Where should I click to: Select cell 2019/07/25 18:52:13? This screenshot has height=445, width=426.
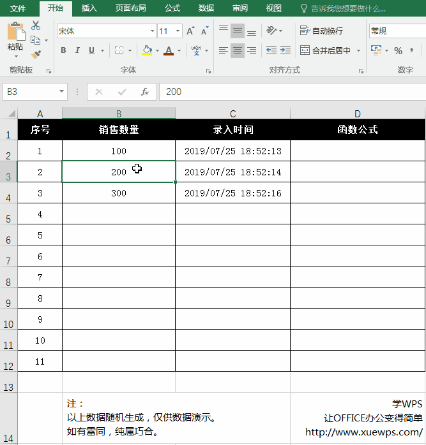coord(232,151)
